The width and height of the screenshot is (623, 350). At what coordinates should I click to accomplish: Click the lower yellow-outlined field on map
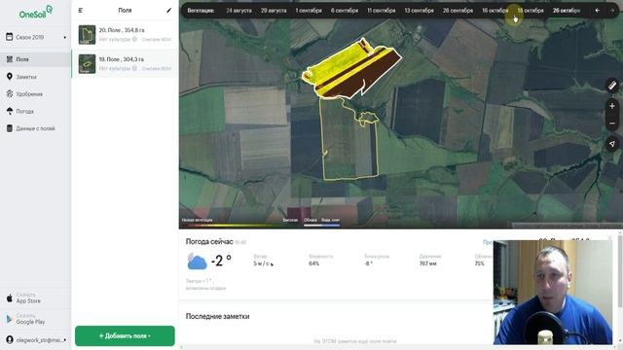[348, 139]
